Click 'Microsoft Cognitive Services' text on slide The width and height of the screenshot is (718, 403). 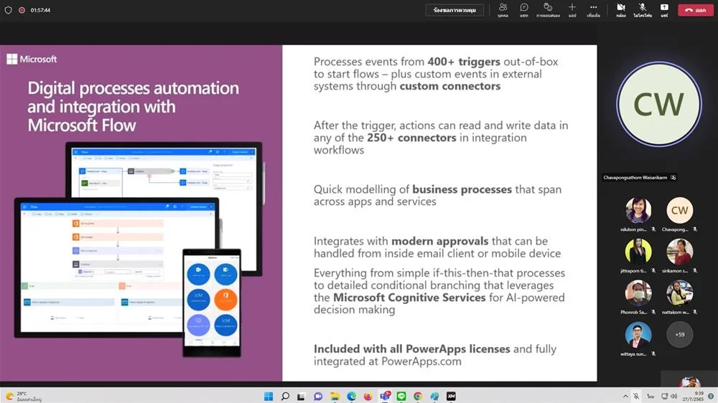click(409, 298)
